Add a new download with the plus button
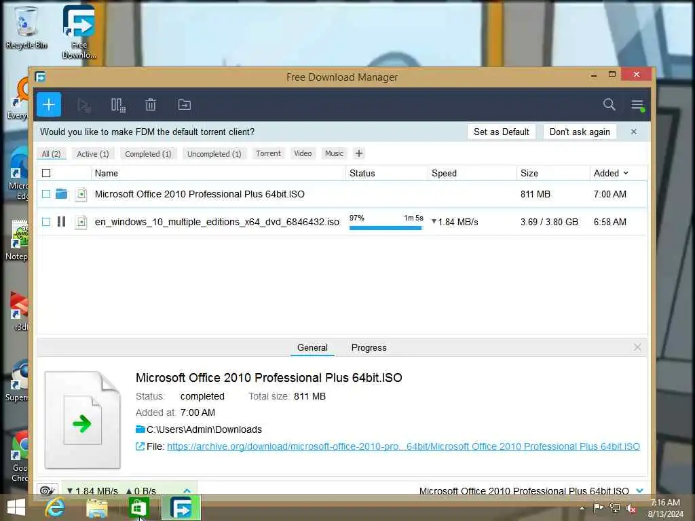Screen dimensions: 695x521 49,104
